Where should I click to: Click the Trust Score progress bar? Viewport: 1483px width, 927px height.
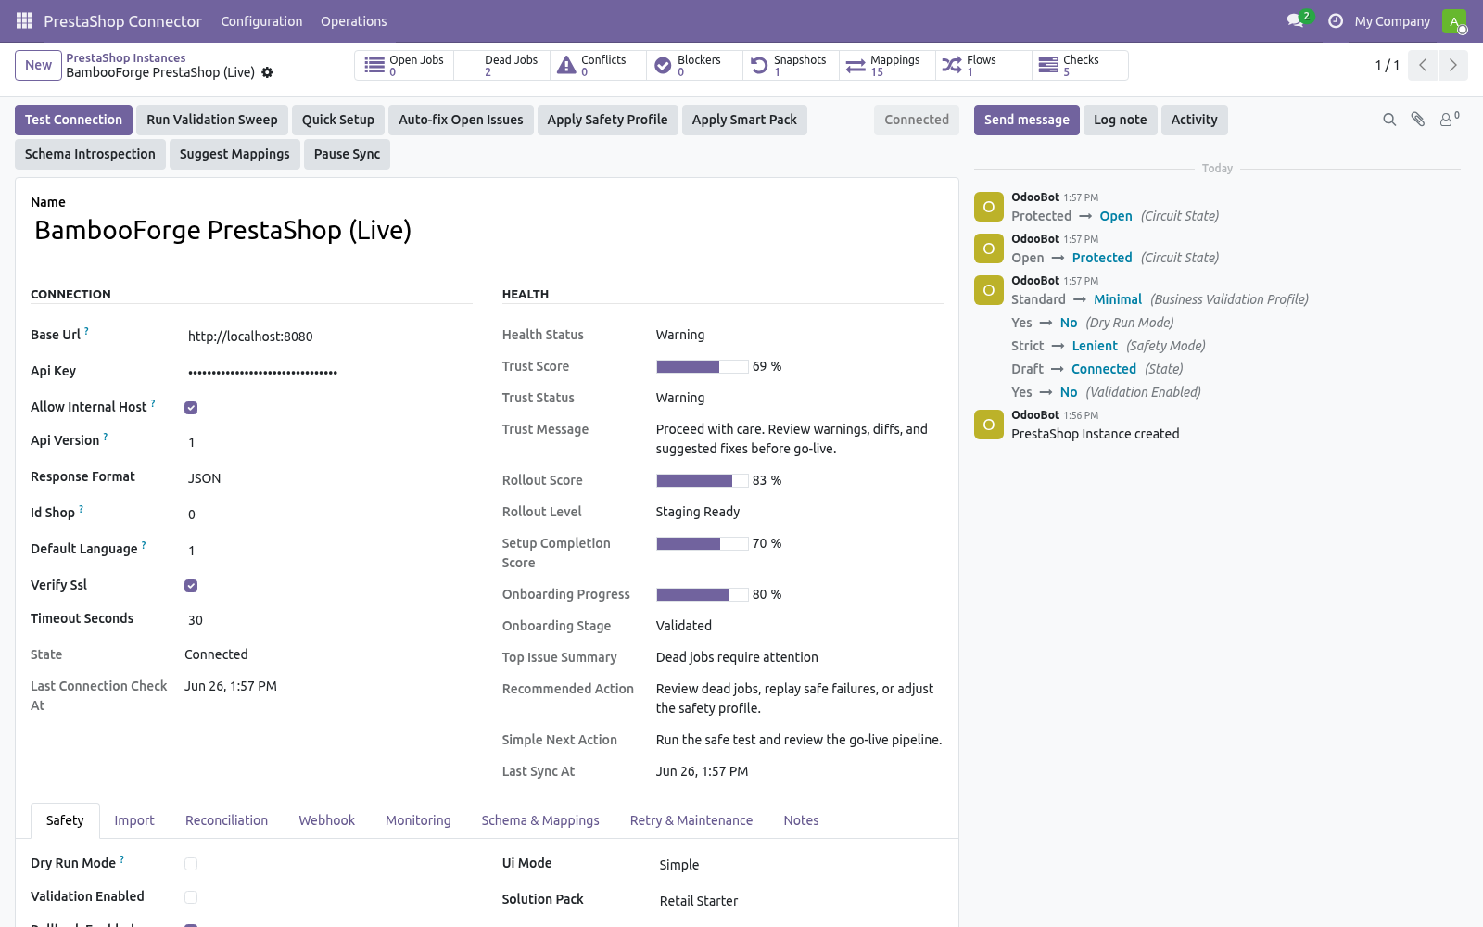pos(702,366)
